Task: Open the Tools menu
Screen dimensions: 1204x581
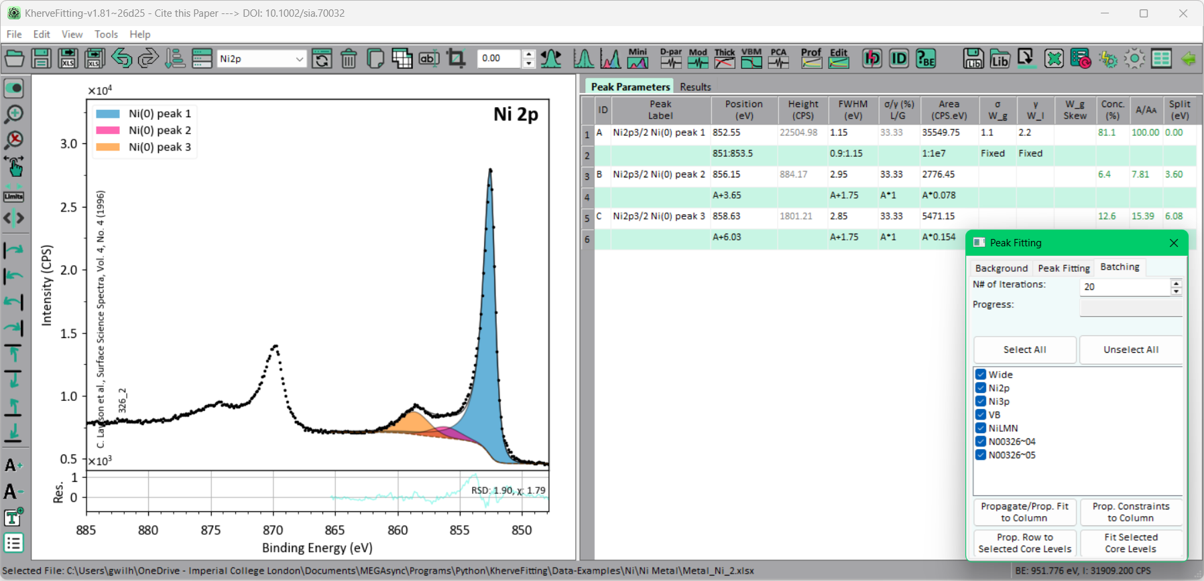Action: tap(106, 34)
